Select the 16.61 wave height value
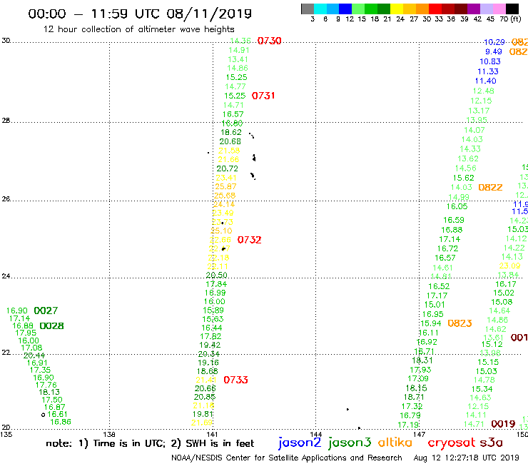 57,415
